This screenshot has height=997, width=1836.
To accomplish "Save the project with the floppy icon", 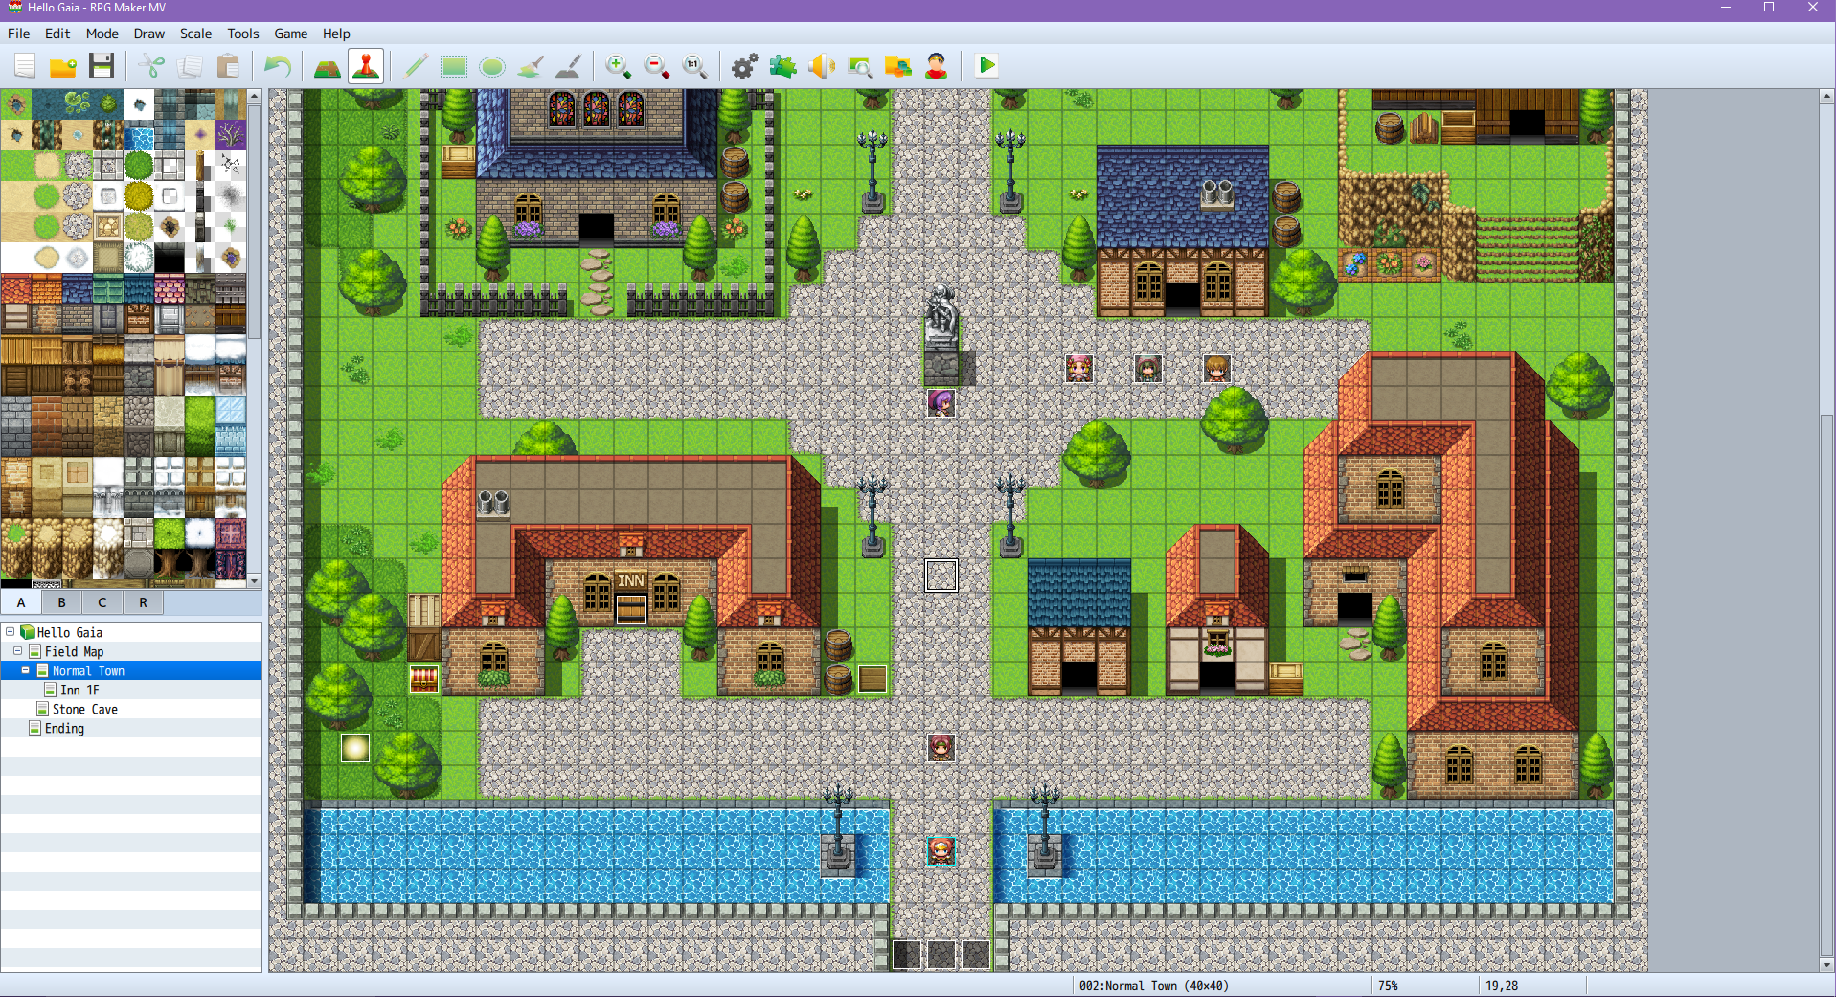I will click(102, 66).
